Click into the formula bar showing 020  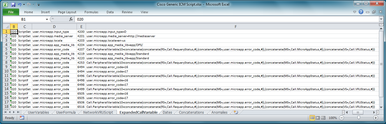point(227,19)
